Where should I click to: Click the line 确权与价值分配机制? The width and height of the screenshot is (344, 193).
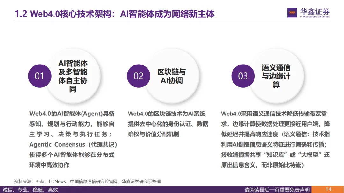click(x=154, y=134)
